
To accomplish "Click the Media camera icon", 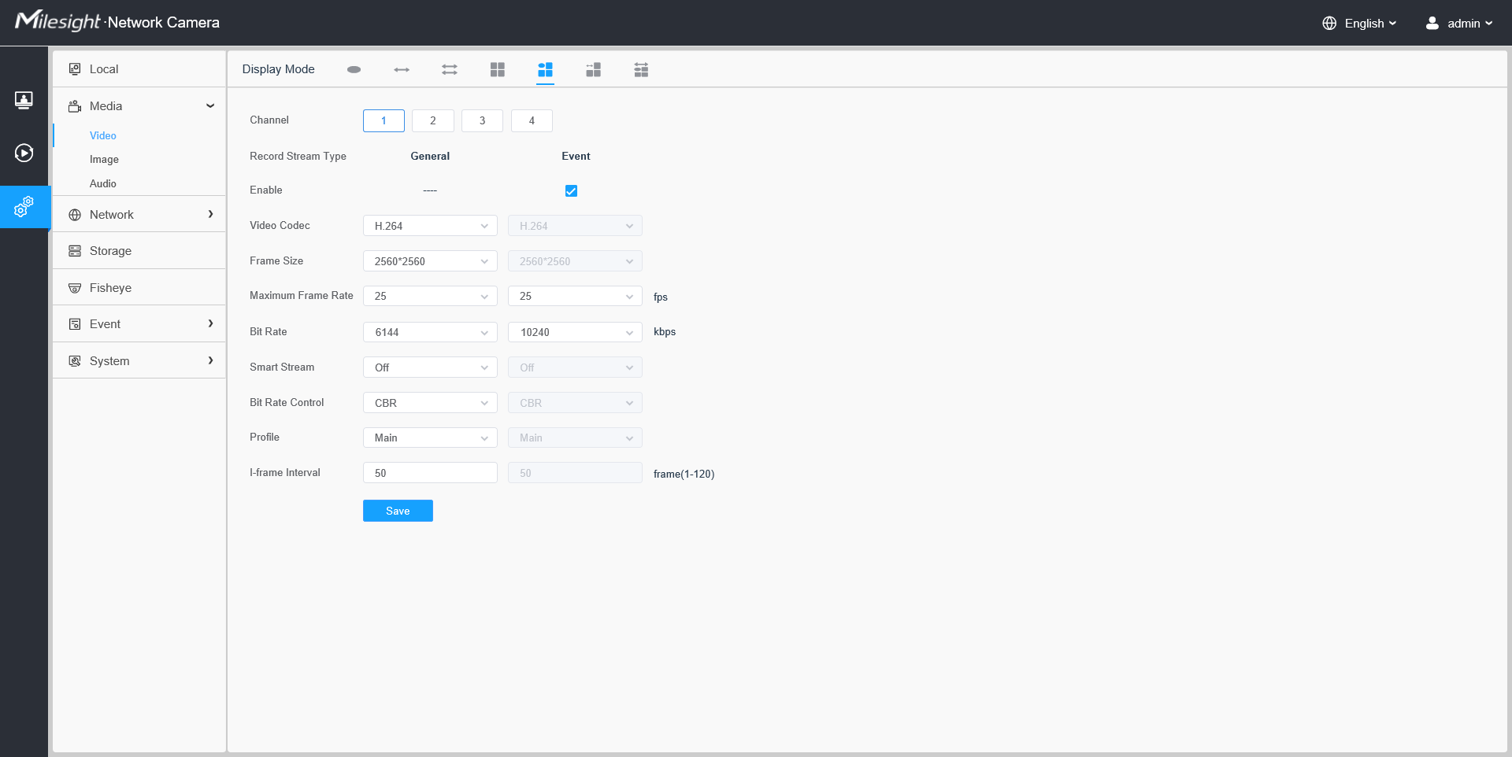I will pyautogui.click(x=75, y=106).
